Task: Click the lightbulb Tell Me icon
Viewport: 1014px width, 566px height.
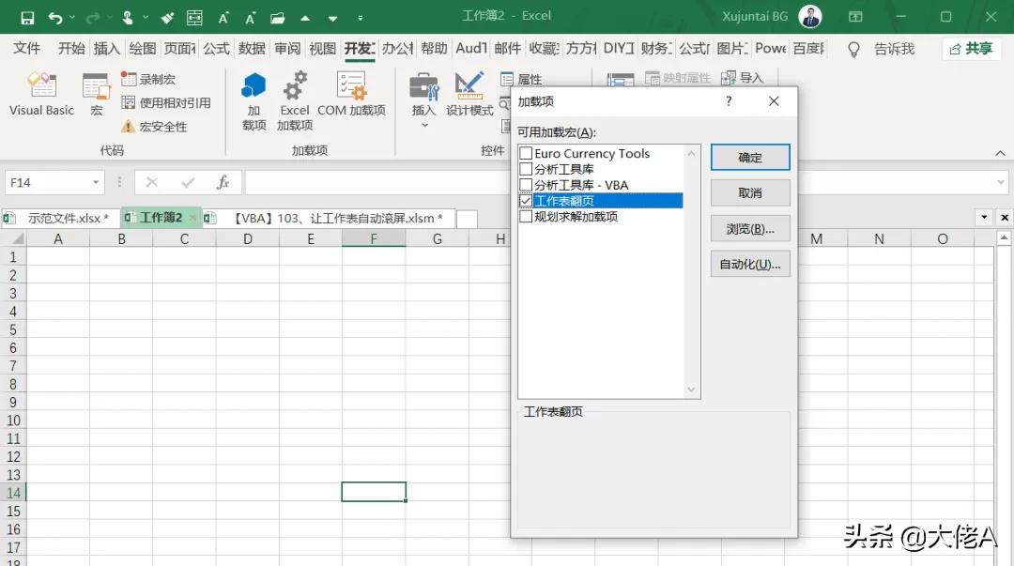Action: click(x=853, y=49)
